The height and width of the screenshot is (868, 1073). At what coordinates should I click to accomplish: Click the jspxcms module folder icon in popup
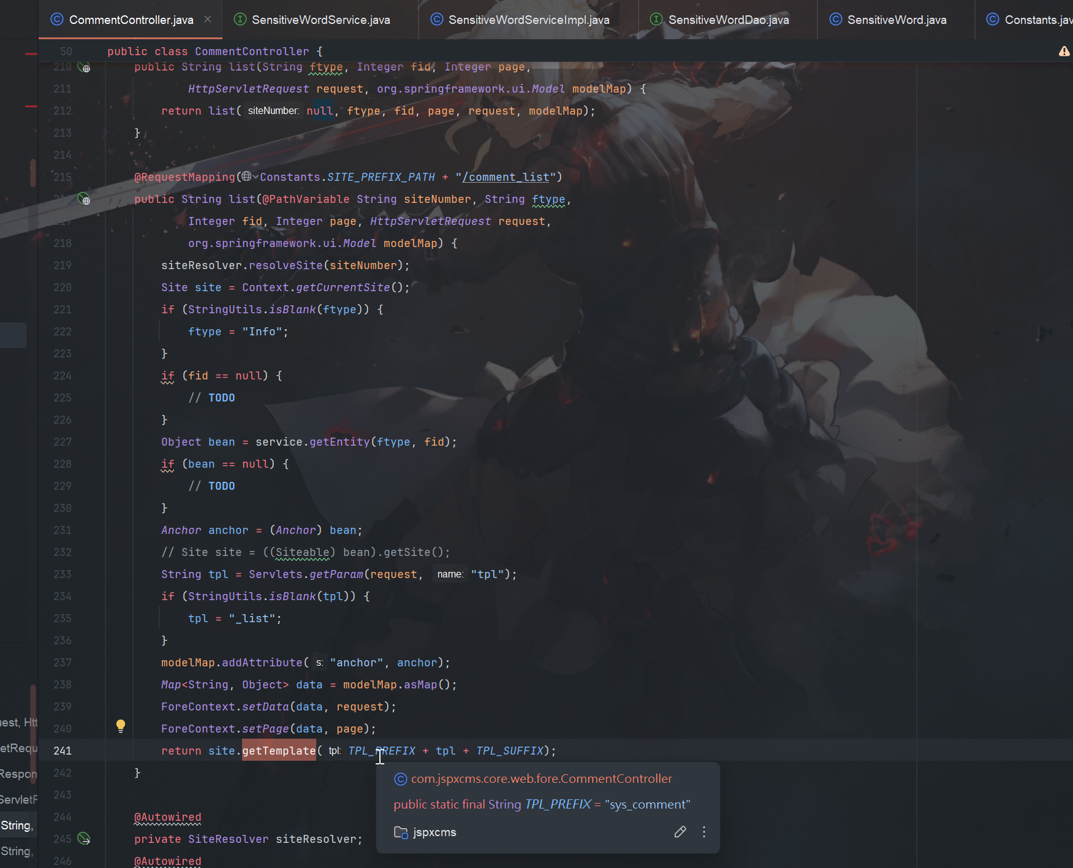(x=401, y=832)
